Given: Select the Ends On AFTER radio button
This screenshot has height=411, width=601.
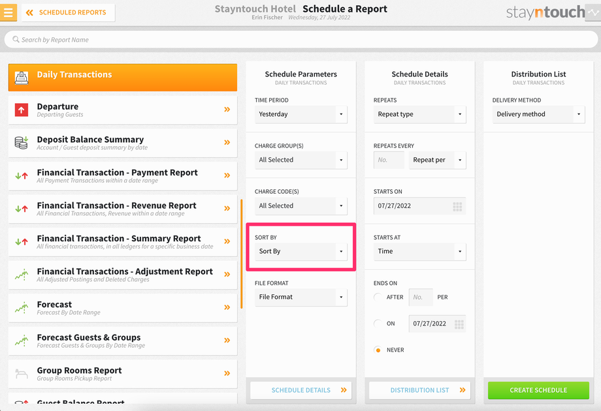Looking at the screenshot, I should pos(378,297).
